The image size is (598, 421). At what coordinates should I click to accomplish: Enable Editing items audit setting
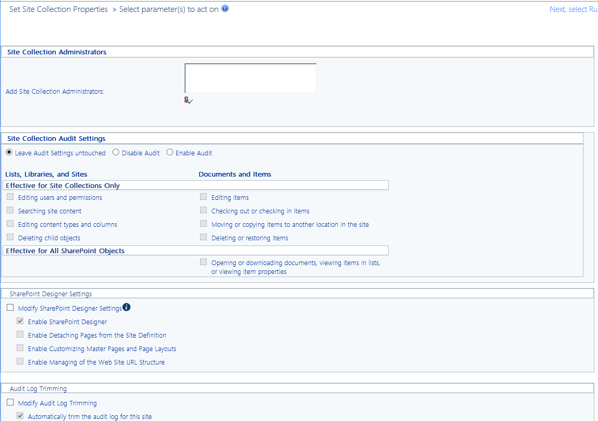coord(203,196)
